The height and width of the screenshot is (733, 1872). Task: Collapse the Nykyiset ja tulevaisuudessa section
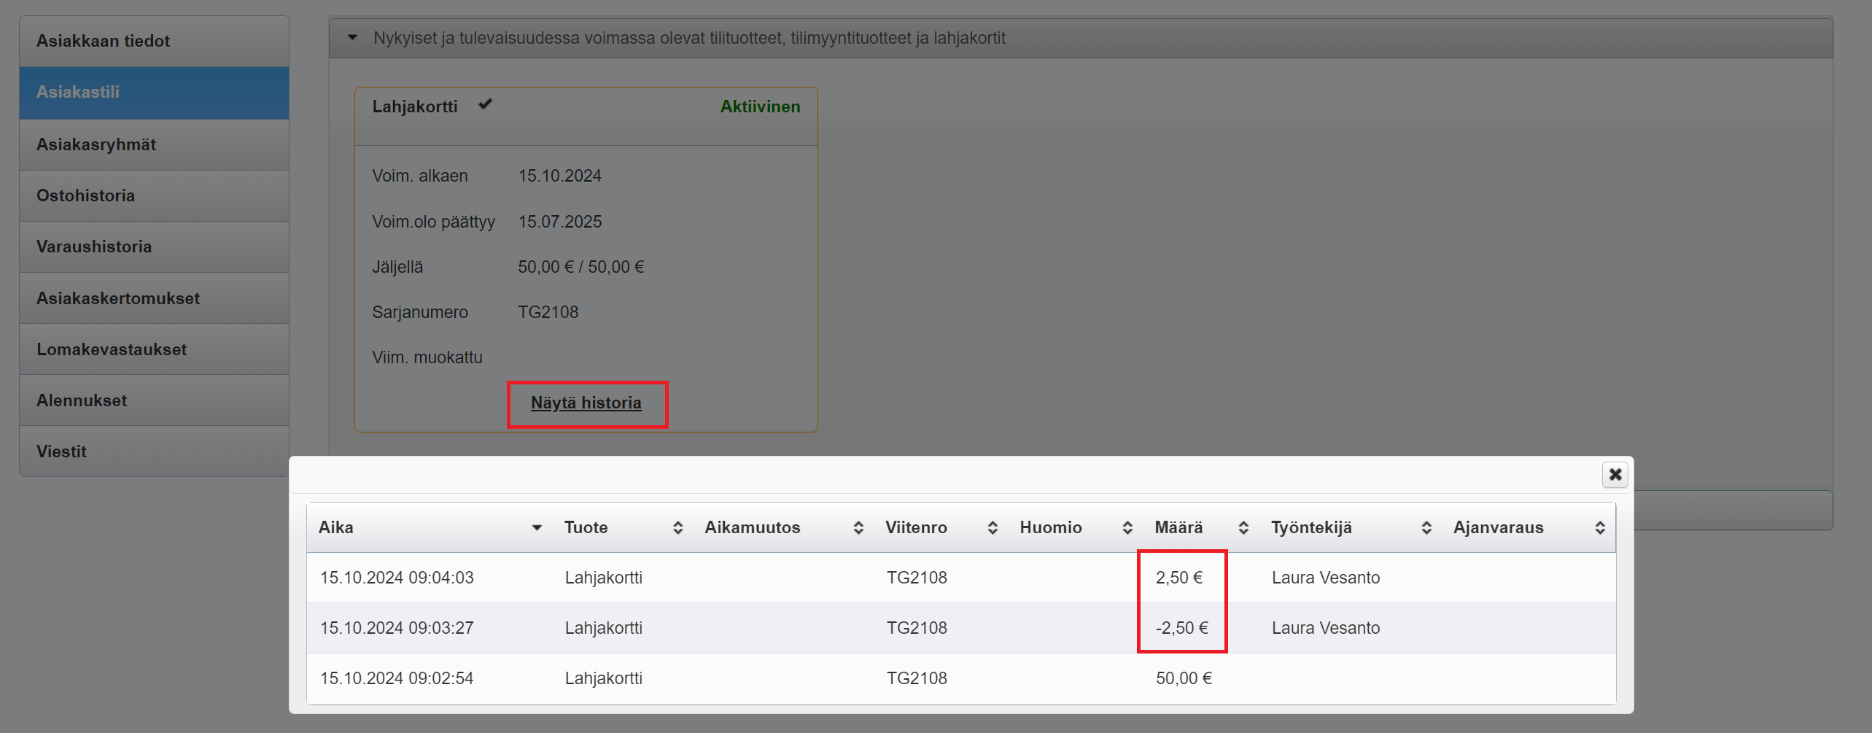[x=353, y=38]
